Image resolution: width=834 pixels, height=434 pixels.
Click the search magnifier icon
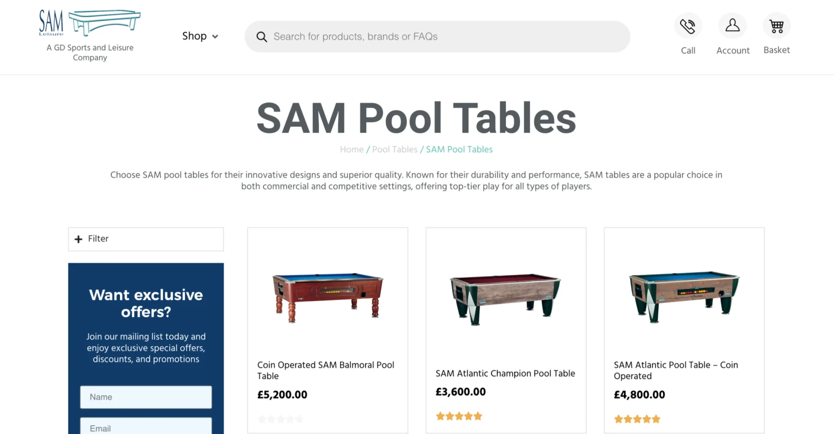(x=261, y=36)
